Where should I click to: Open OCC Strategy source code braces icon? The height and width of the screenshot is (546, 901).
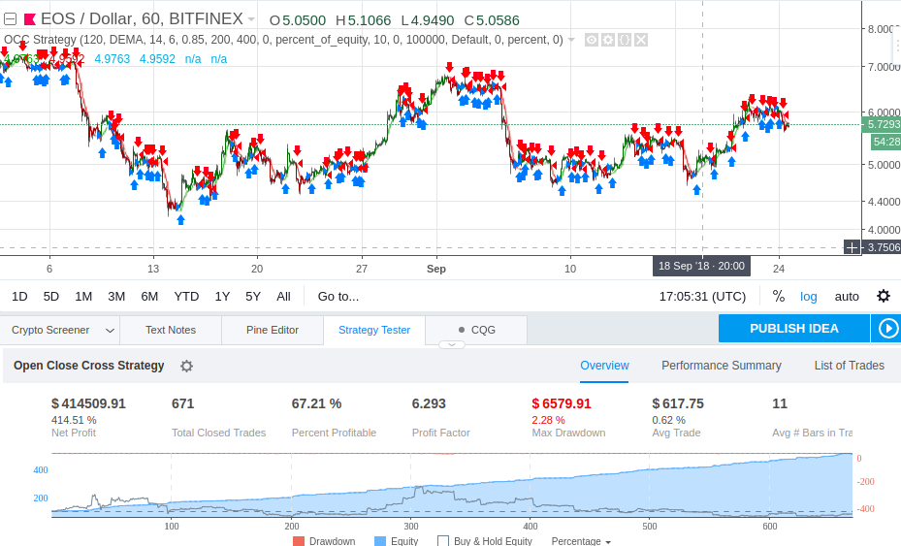pos(625,40)
